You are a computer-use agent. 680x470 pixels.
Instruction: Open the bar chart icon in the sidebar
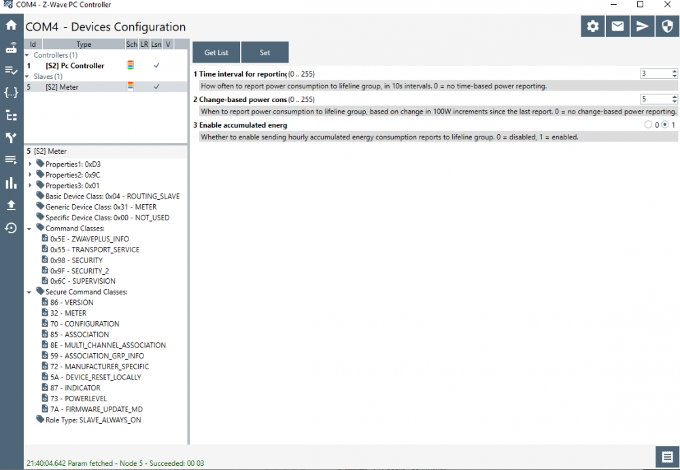pos(11,183)
